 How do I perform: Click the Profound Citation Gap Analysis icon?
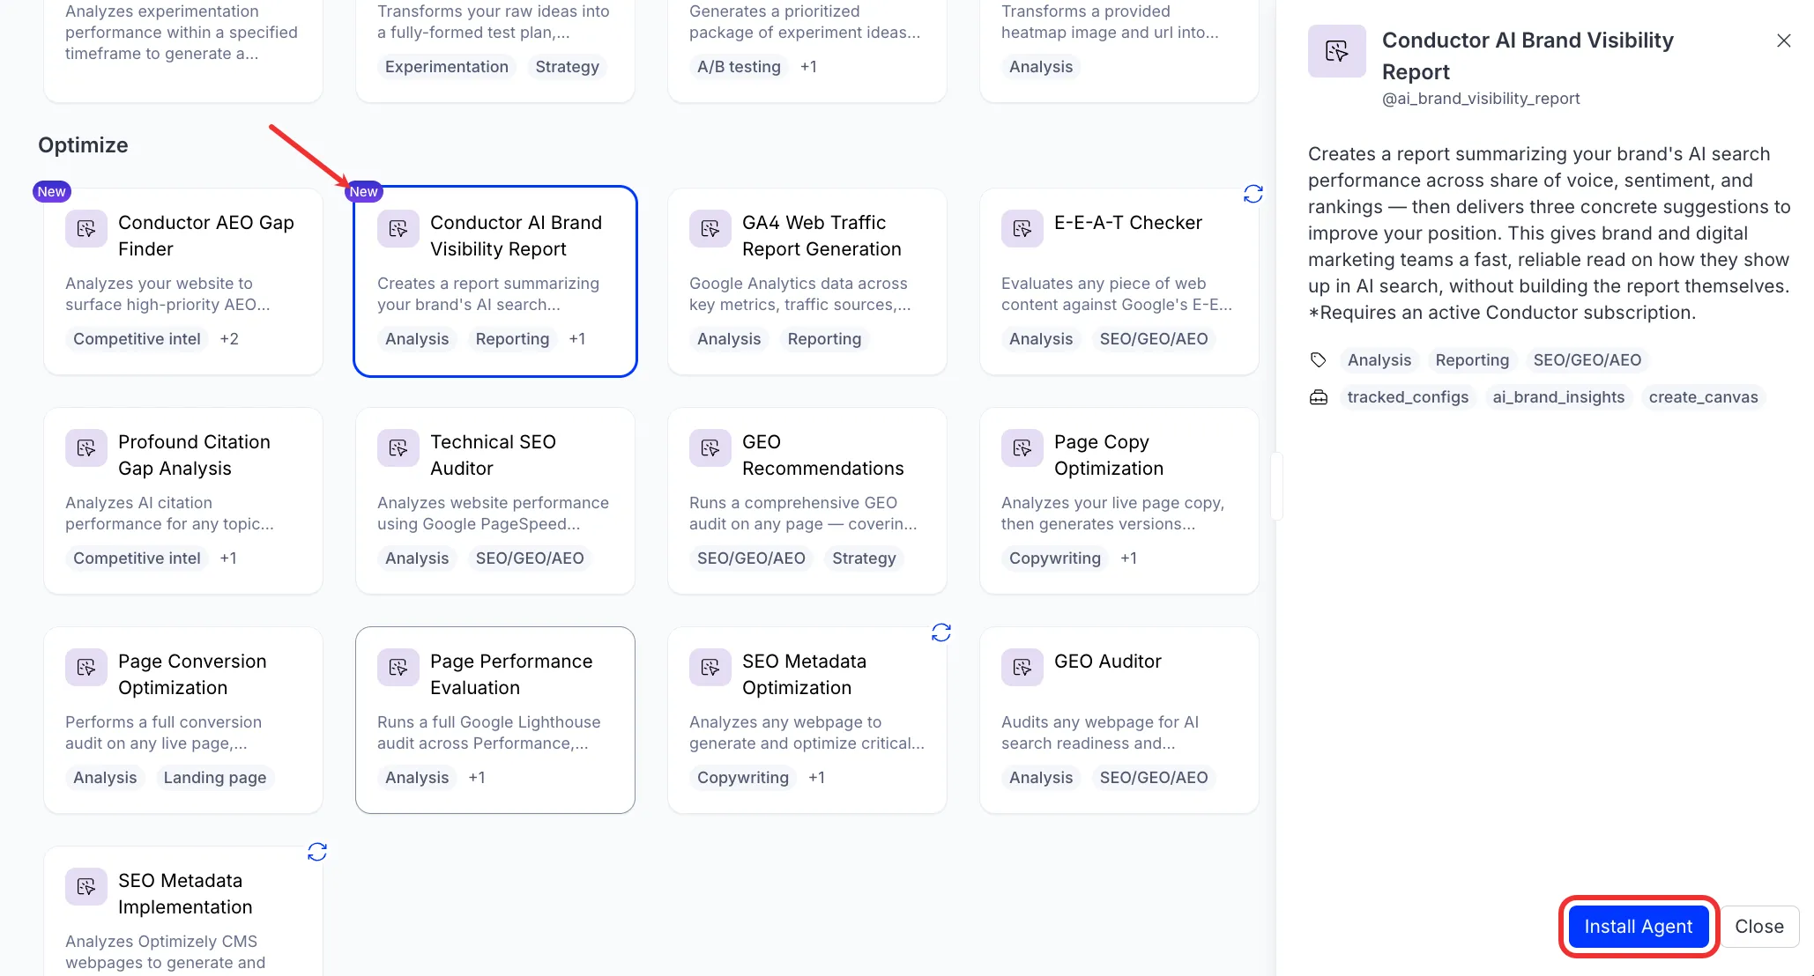click(x=86, y=448)
